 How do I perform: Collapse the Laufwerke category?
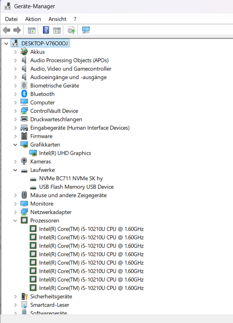click(15, 170)
